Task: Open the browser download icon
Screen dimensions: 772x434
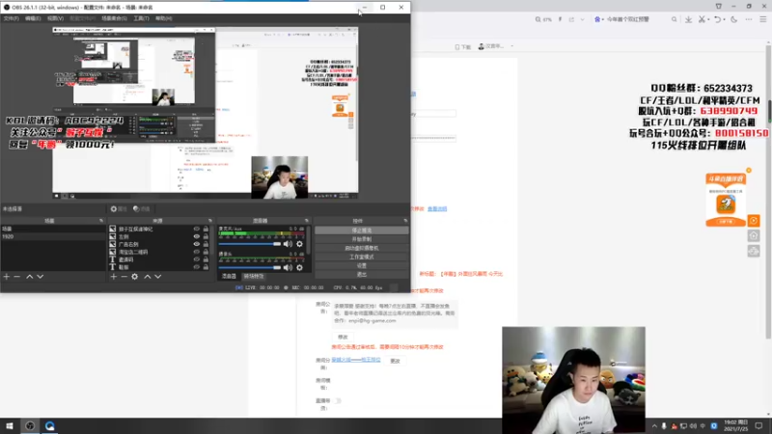Action: click(688, 19)
